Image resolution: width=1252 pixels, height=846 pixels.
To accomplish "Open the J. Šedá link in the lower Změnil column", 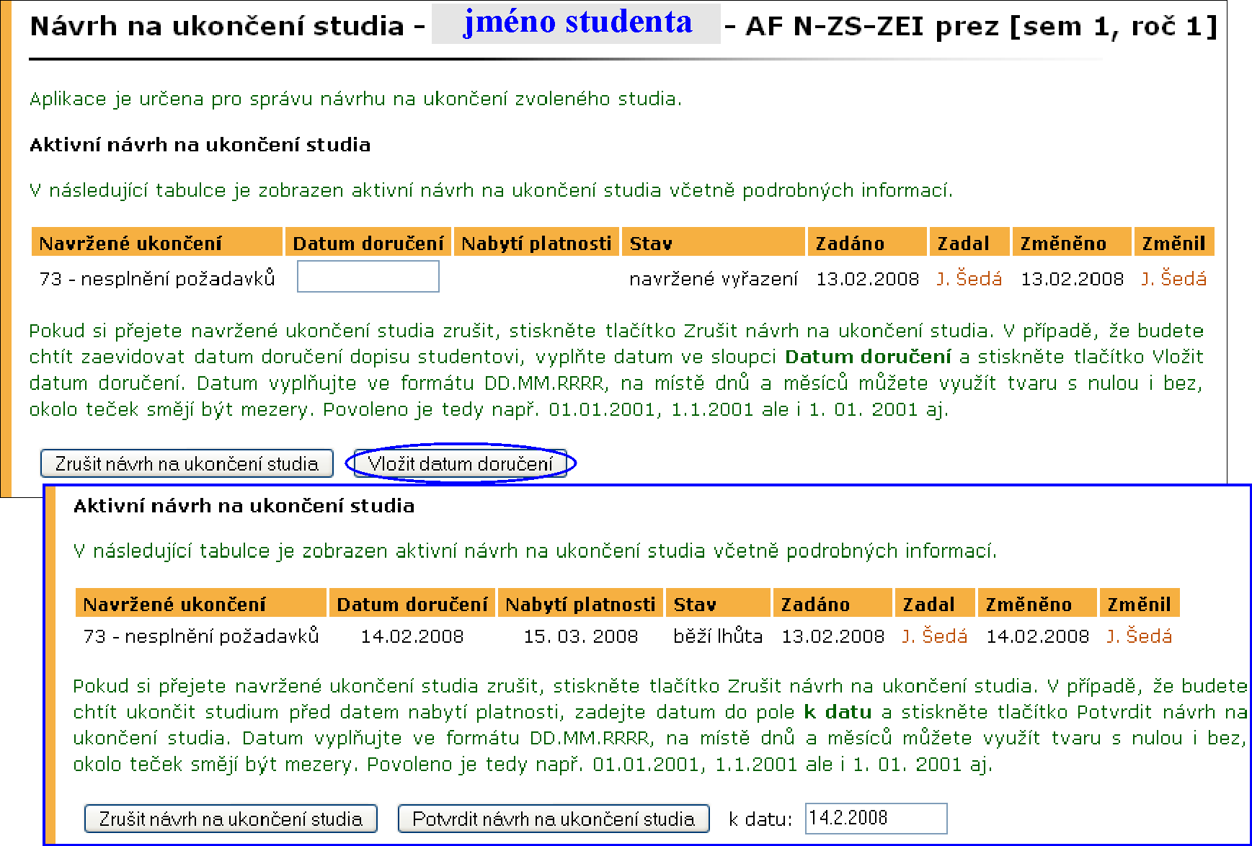I will point(1139,636).
